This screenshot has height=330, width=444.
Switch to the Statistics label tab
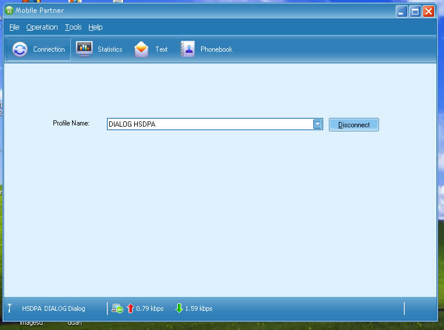pos(110,49)
